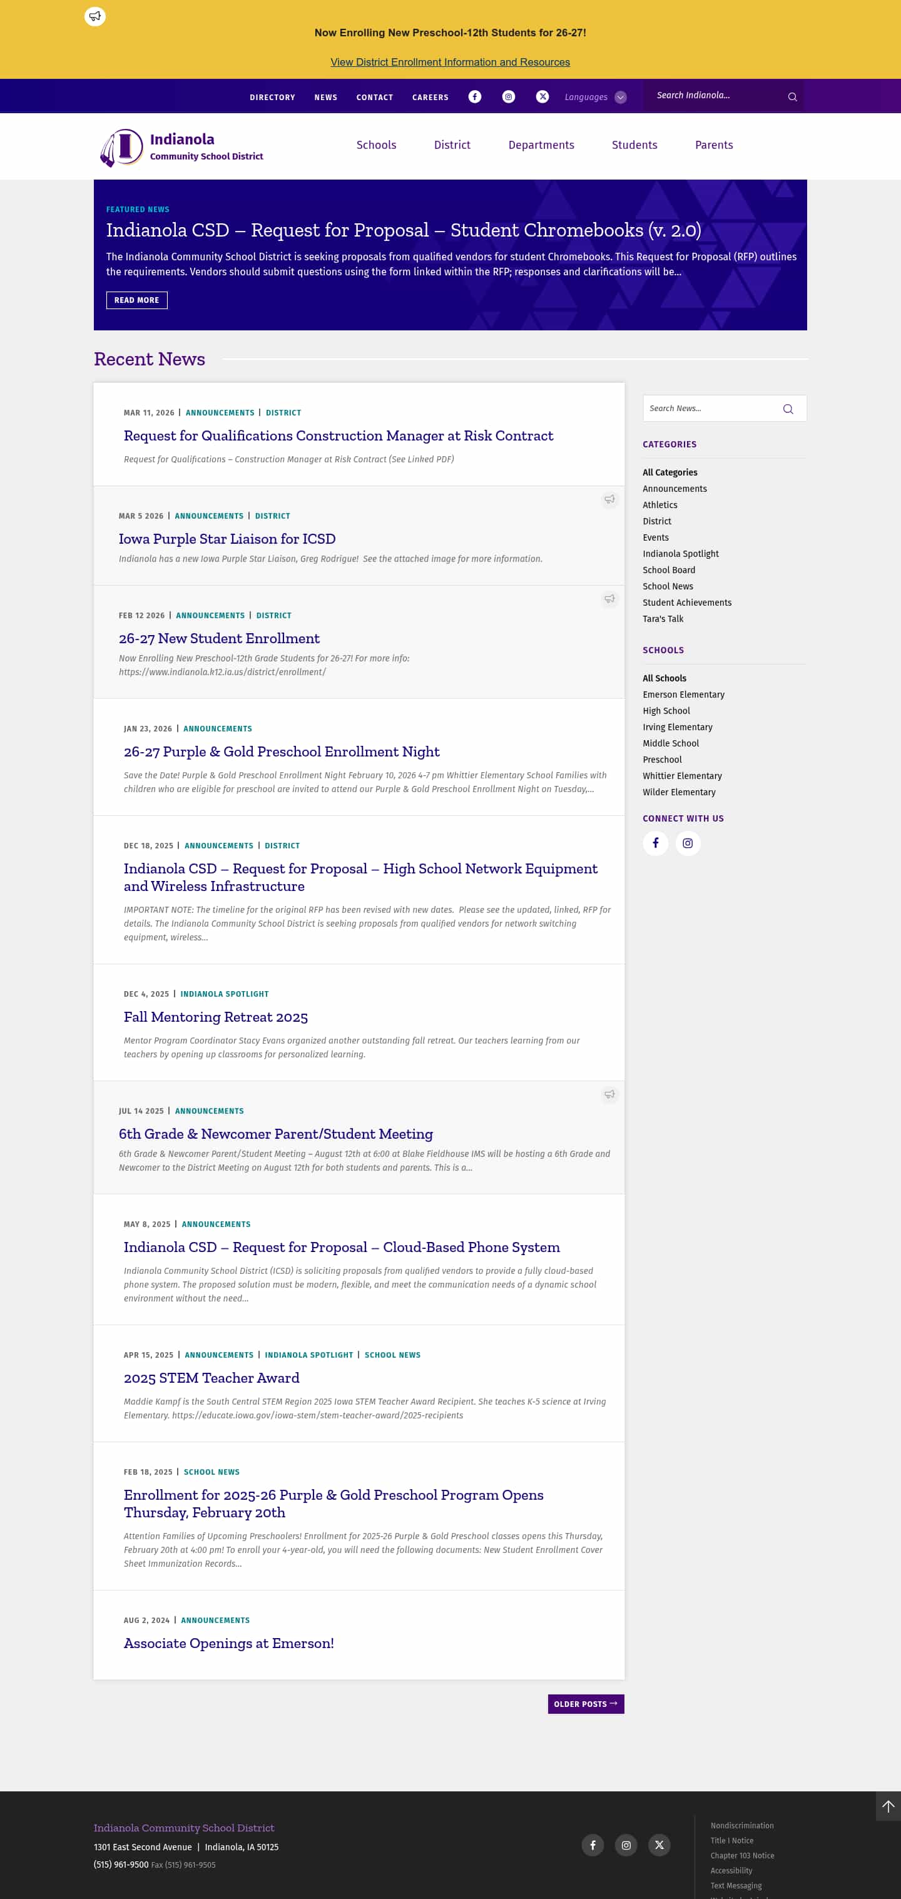The width and height of the screenshot is (901, 1899).
Task: Open Request for Qualifications Construction Manager article
Action: (339, 435)
